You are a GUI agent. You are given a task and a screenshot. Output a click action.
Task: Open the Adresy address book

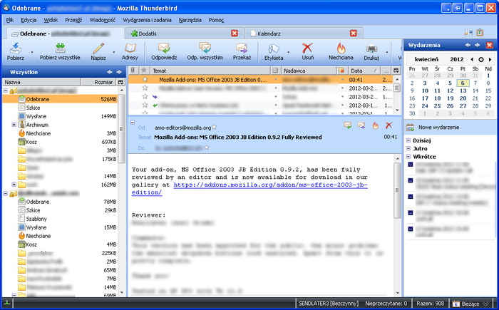(130, 51)
